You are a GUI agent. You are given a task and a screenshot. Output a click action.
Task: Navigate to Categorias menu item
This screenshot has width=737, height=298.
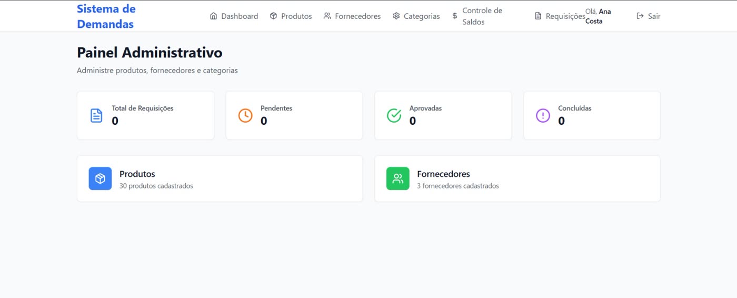tap(416, 16)
